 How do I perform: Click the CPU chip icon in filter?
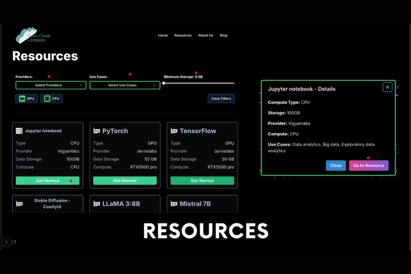click(x=47, y=98)
